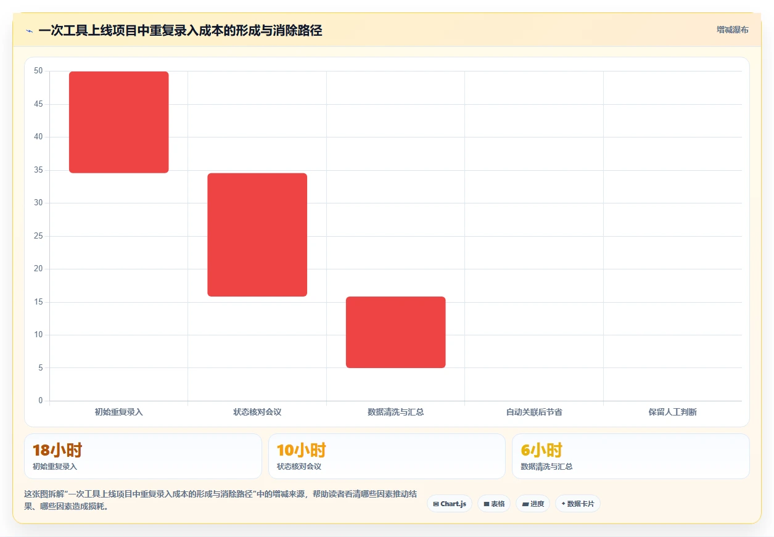The height and width of the screenshot is (537, 774).
Task: Click the axis label 保留人工判断
Action: point(672,412)
